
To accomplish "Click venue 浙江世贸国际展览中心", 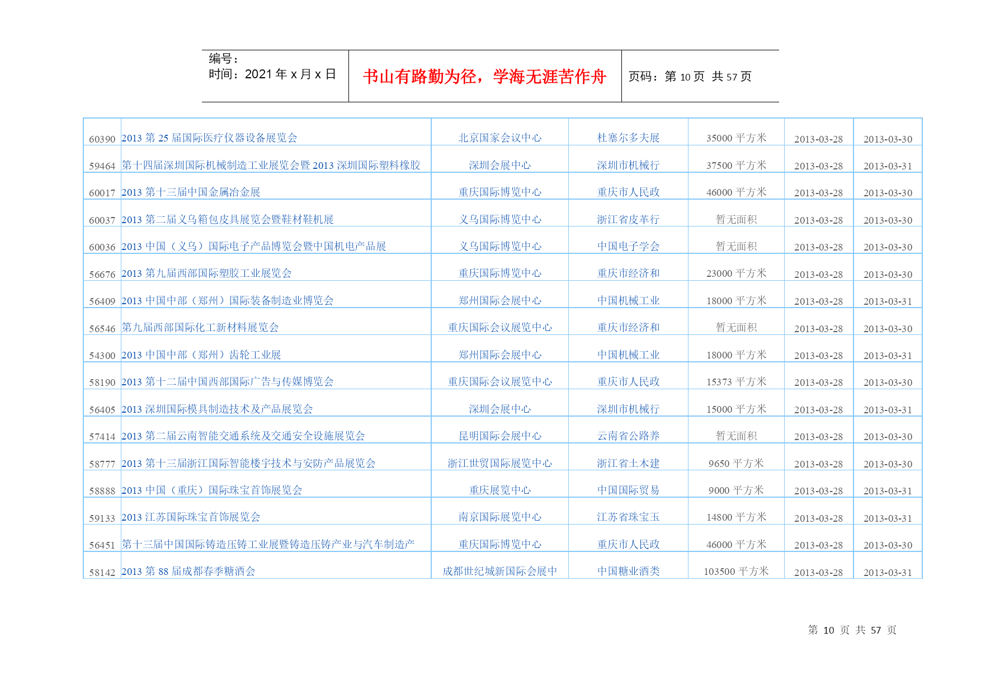I will point(500,464).
